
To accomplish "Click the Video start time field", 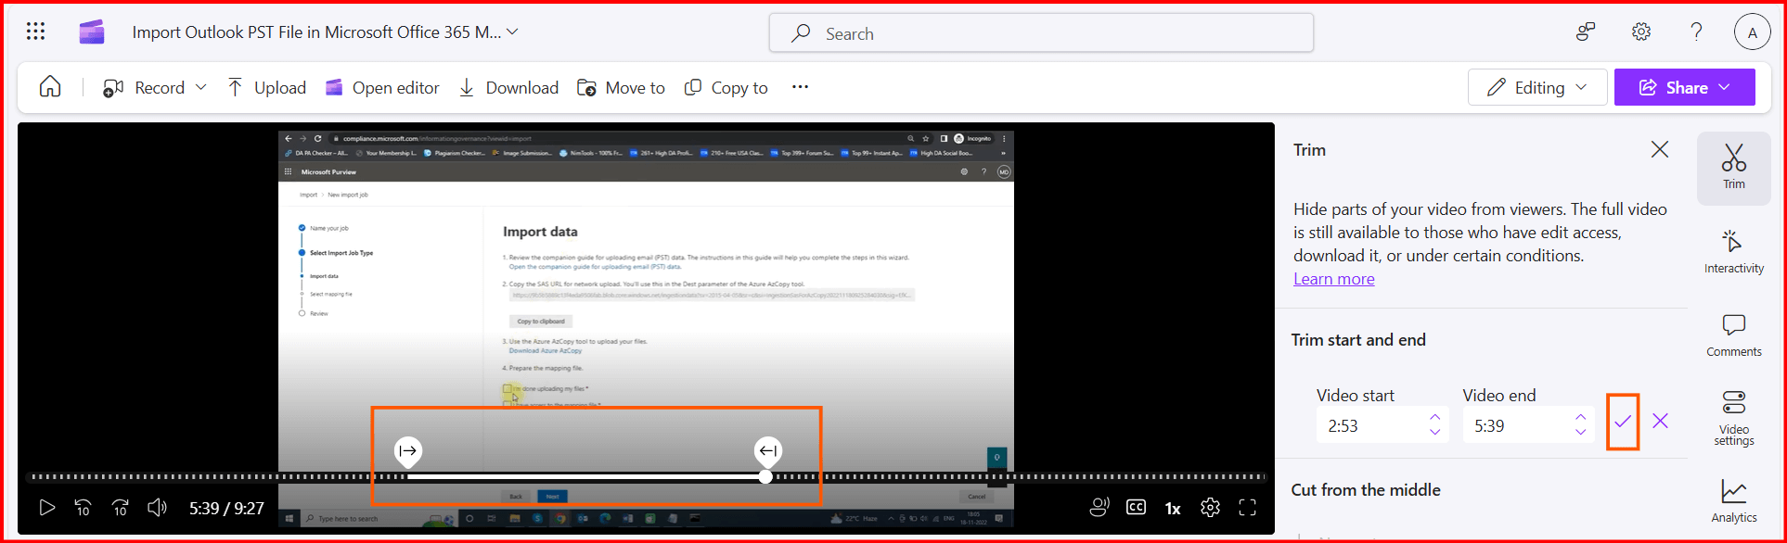I will (x=1369, y=425).
